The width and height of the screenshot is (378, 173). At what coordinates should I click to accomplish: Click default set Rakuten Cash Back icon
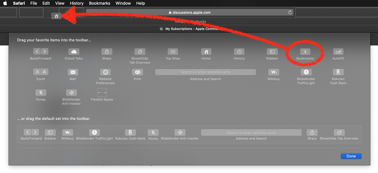coord(130,133)
